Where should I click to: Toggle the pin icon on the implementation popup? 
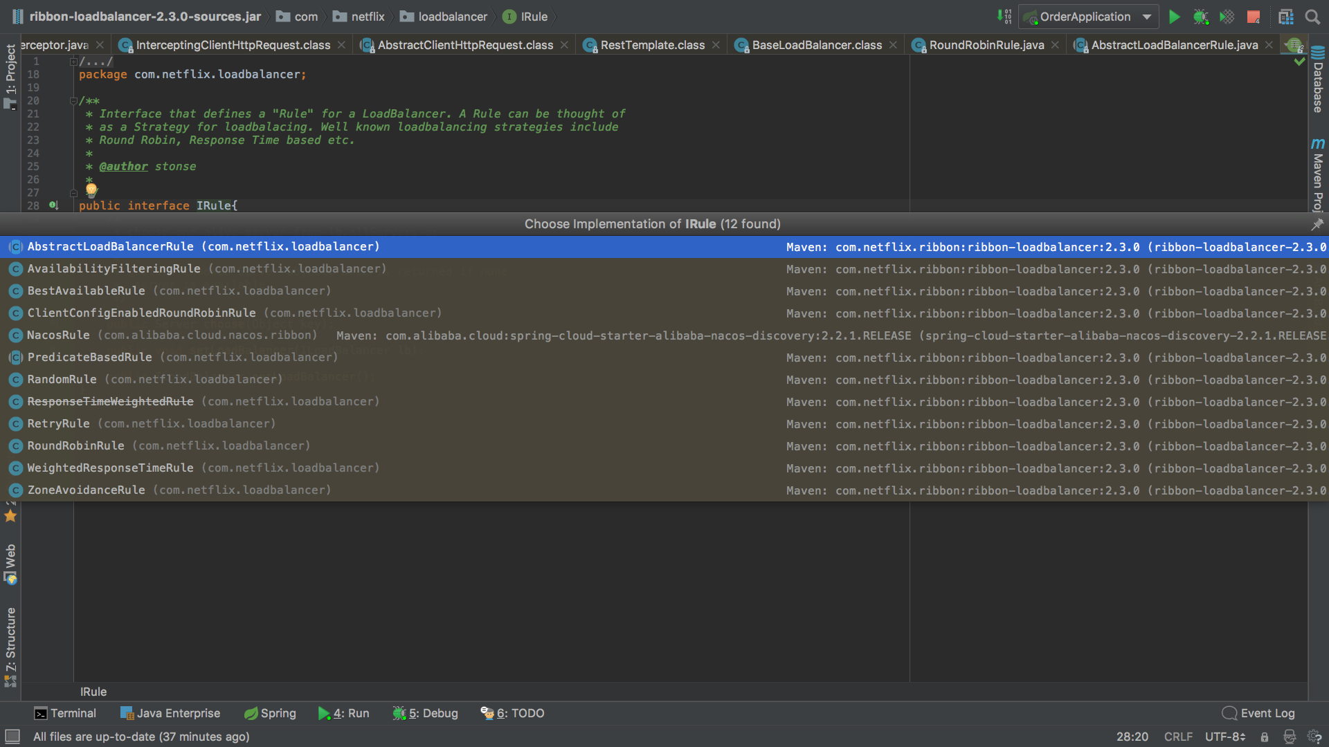point(1317,224)
